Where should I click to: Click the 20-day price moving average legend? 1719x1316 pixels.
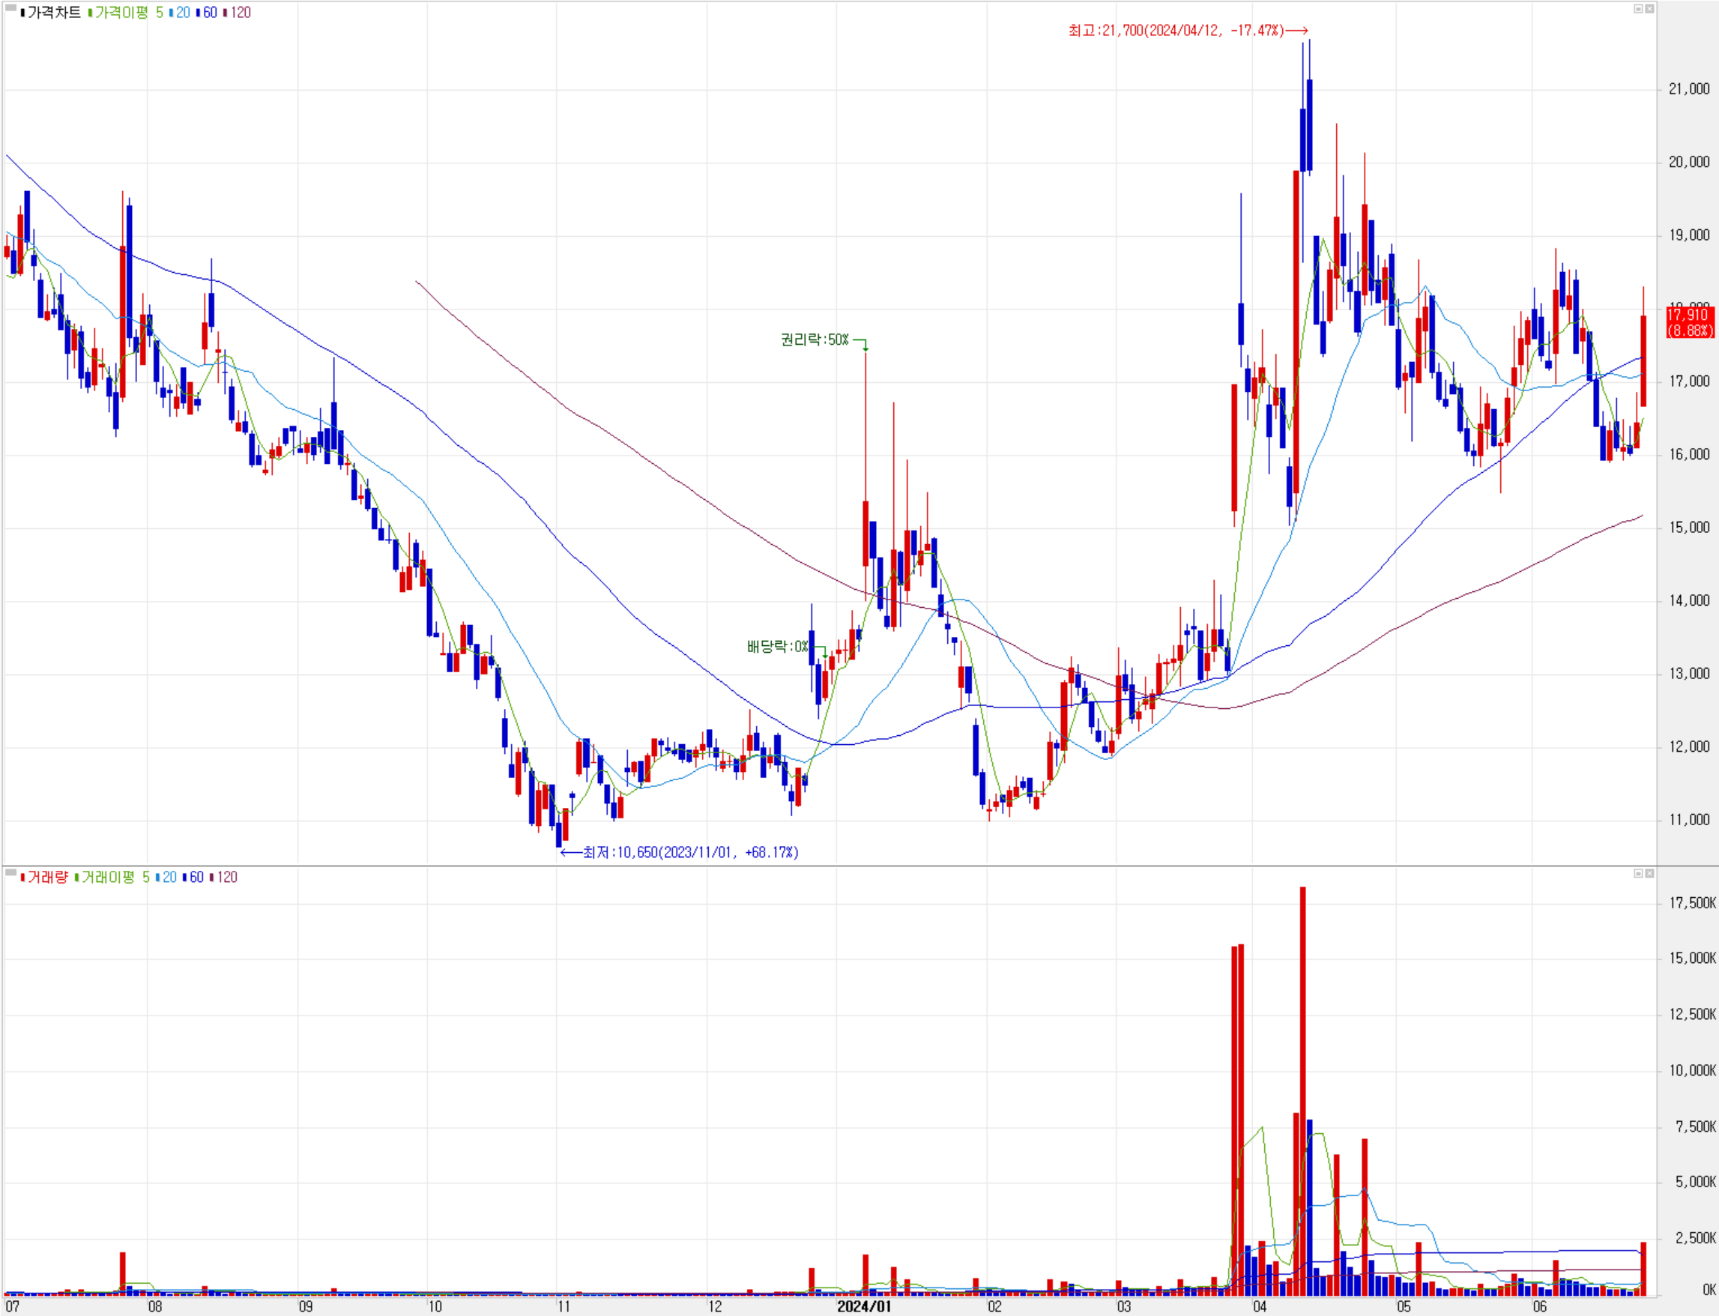(183, 13)
